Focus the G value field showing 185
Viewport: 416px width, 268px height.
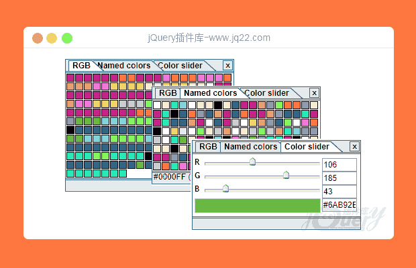pos(339,178)
